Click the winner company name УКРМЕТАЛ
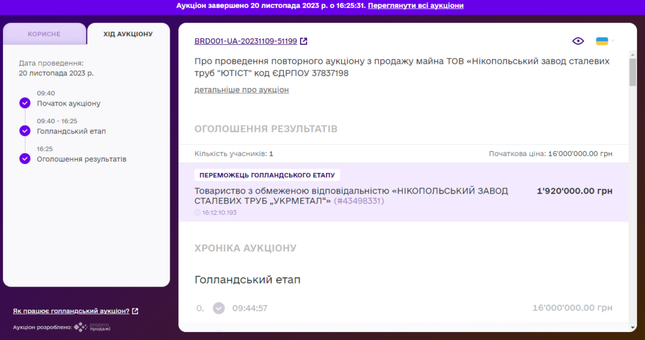 351,196
